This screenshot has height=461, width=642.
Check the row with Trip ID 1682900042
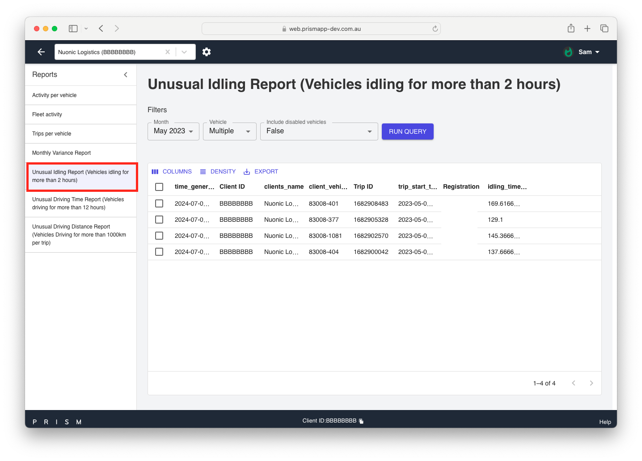click(159, 252)
